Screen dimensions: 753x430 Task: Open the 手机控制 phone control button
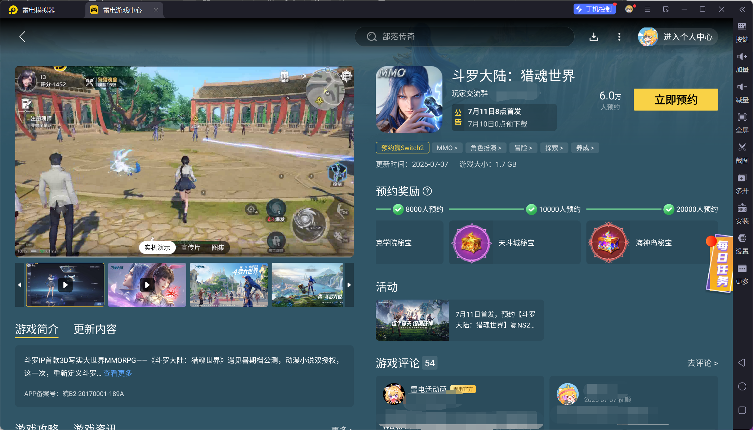pyautogui.click(x=594, y=9)
